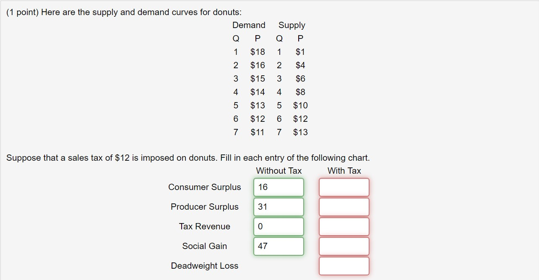Click the Consumer Surplus With Tax input field
The image size is (539, 280).
tap(343, 187)
